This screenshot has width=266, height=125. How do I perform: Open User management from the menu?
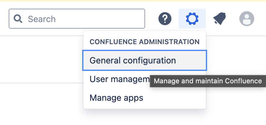pos(120,79)
